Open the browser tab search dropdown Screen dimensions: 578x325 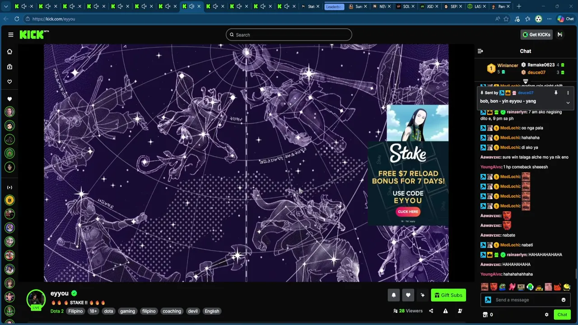[6, 6]
